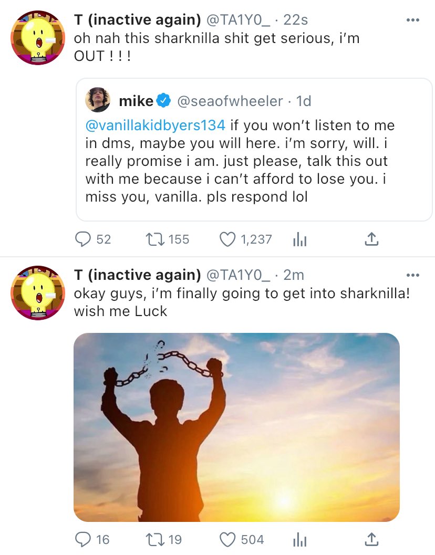Image resolution: width=435 pixels, height=555 pixels.
Task: View analytics for the second tweet
Action: 299,540
